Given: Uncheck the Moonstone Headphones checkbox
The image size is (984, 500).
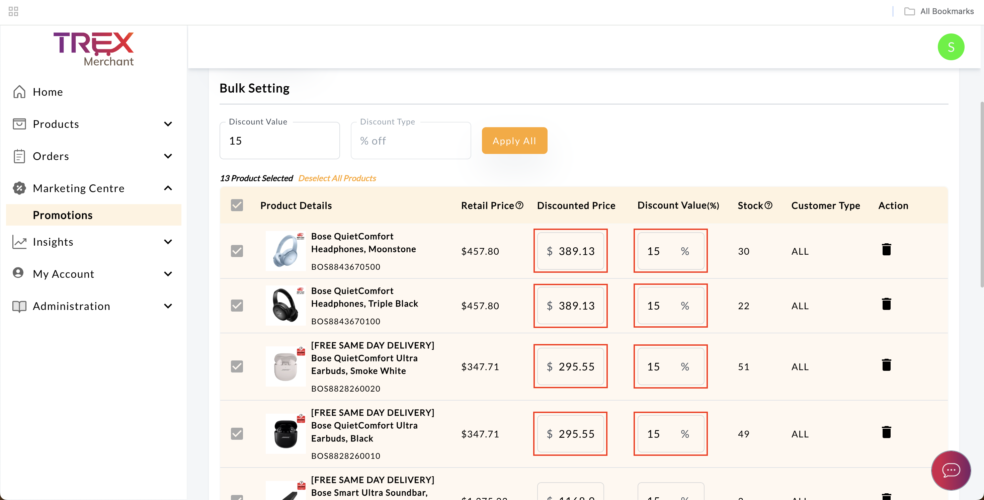Looking at the screenshot, I should click(x=237, y=251).
